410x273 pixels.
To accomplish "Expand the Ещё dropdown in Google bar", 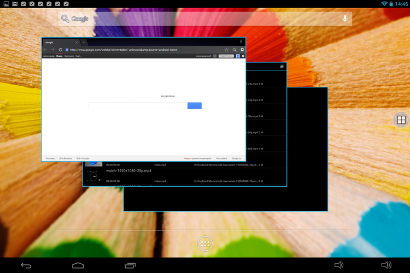I will [x=78, y=56].
